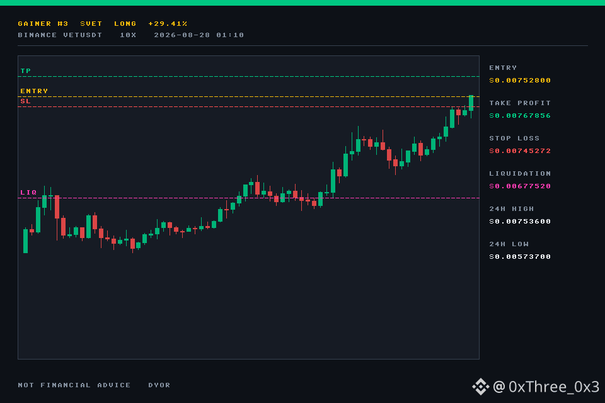Click the LIQ label on chart

click(x=28, y=192)
